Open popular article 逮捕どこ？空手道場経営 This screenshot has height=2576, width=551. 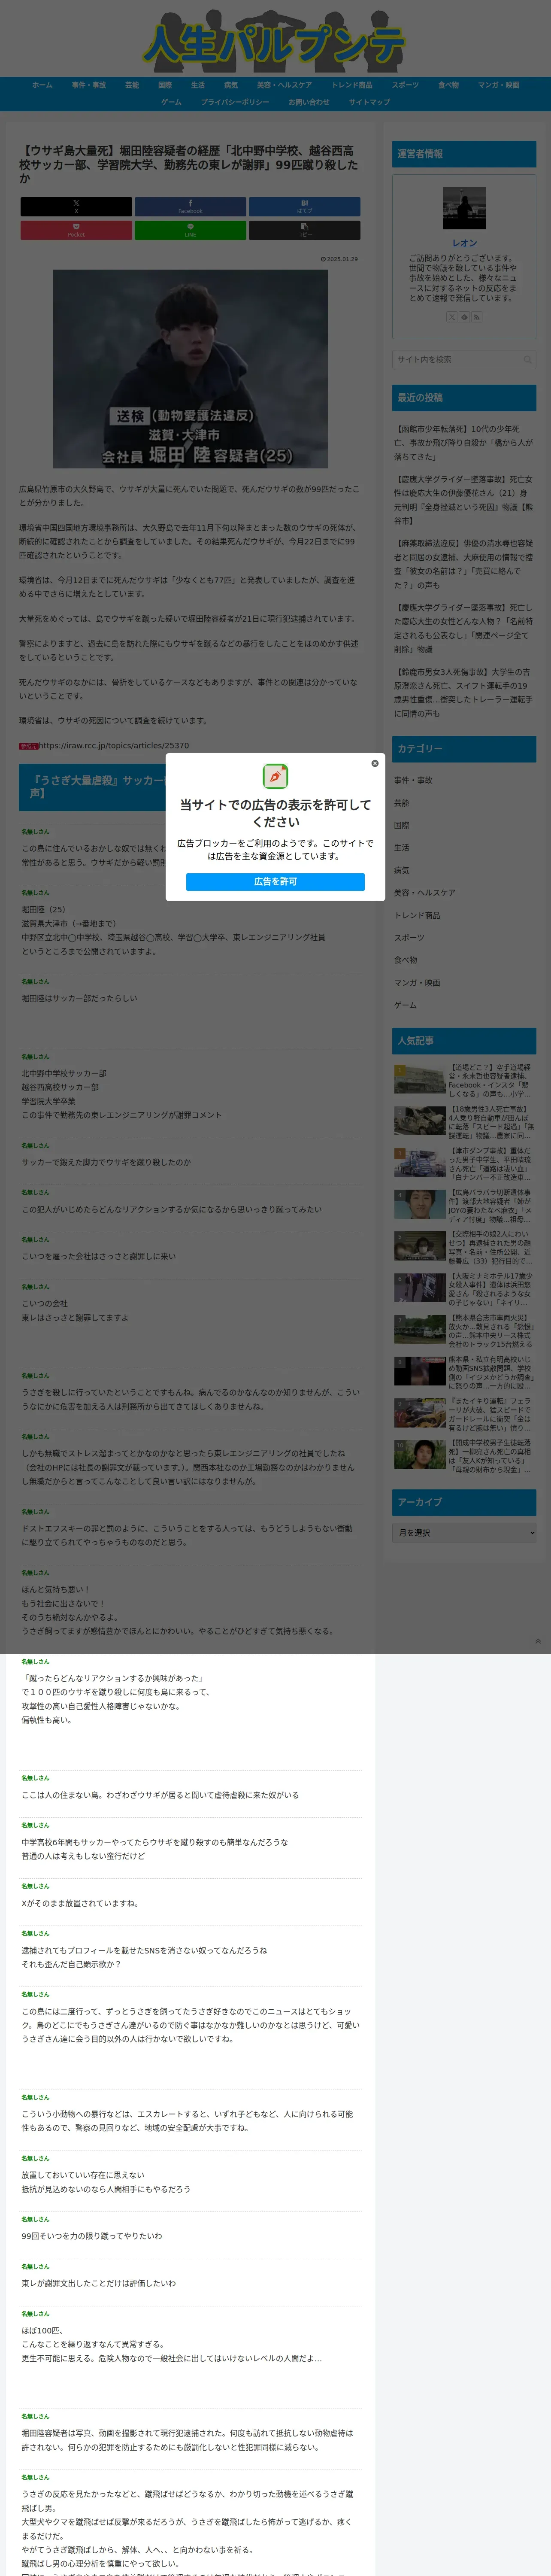pyautogui.click(x=464, y=1081)
